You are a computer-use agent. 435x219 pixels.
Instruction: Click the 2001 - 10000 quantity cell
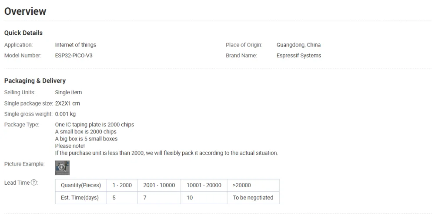tap(159, 185)
